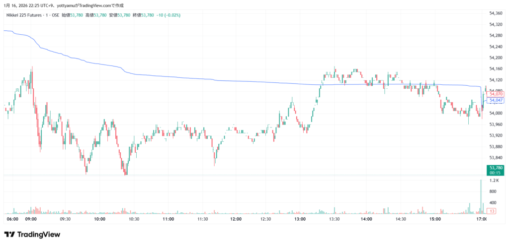Click the blue 54,047 indicator label

pos(496,100)
